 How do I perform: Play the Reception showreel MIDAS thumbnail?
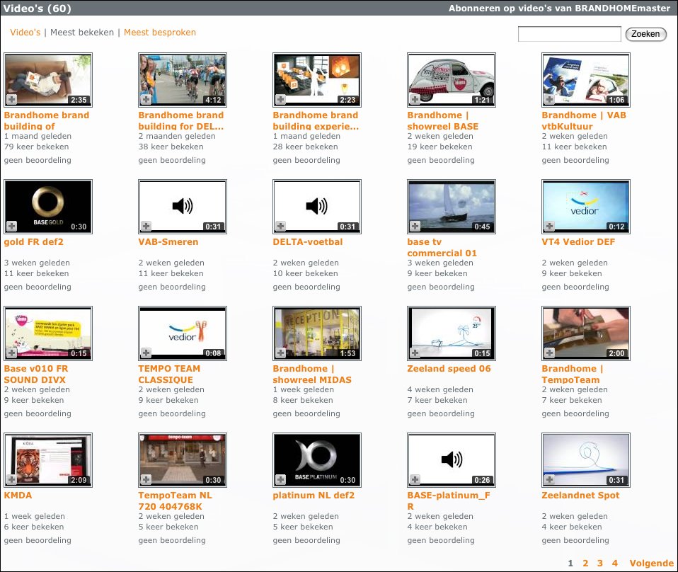click(x=317, y=333)
